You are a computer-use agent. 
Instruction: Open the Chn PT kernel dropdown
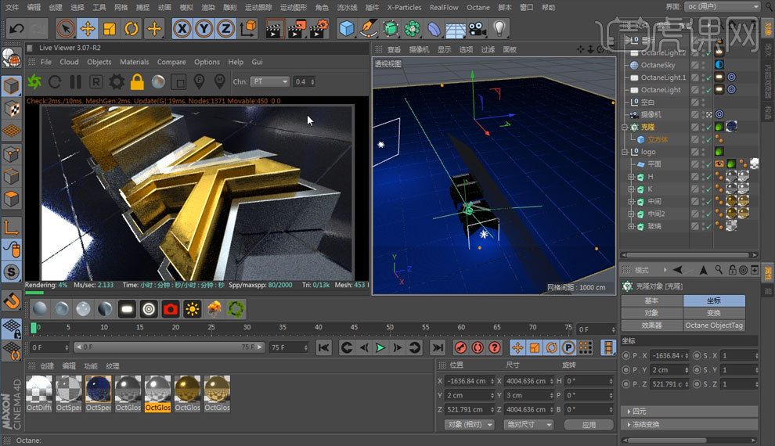(x=269, y=81)
